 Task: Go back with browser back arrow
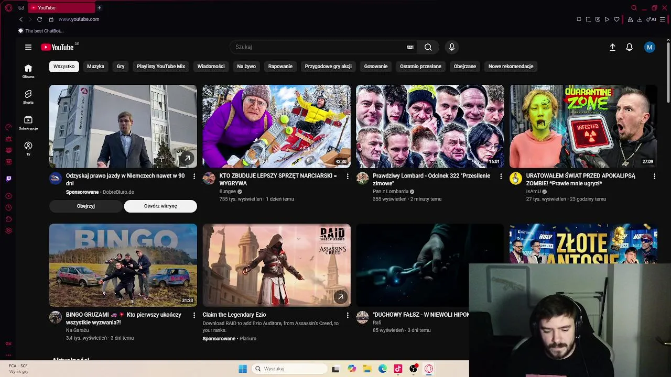21,19
